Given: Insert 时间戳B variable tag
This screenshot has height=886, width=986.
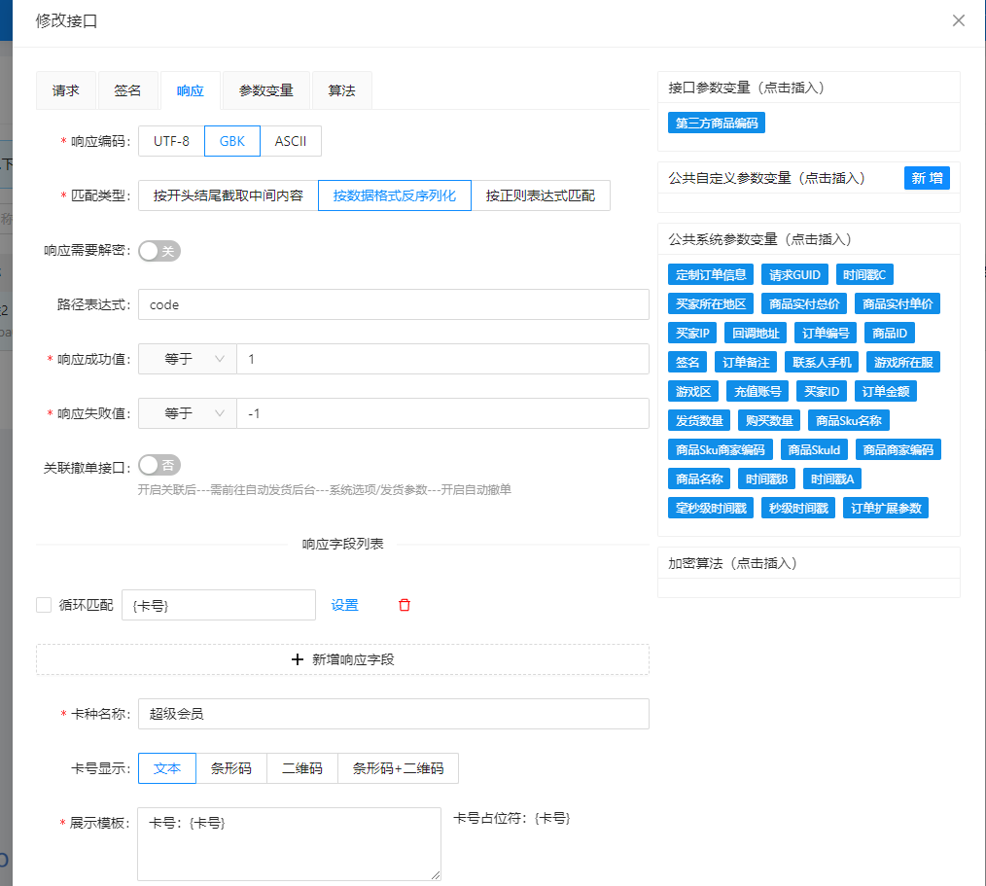Looking at the screenshot, I should coord(766,479).
